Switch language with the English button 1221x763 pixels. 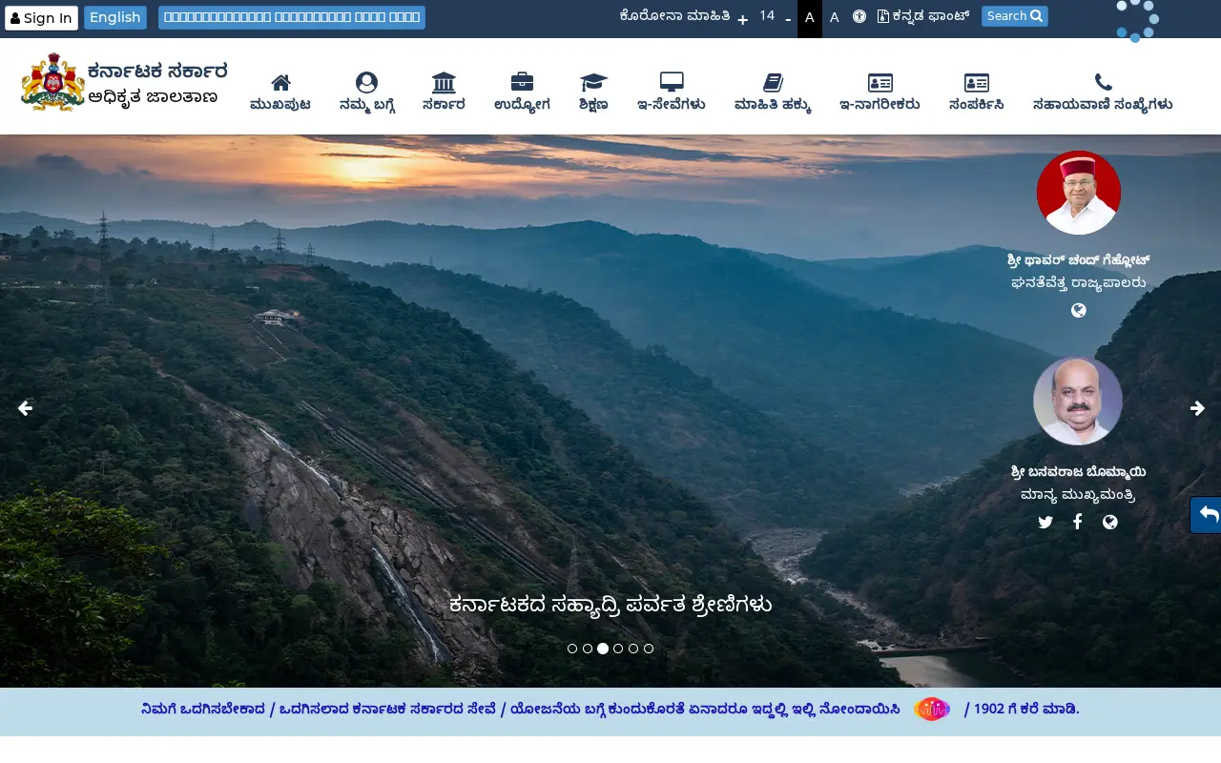click(115, 17)
